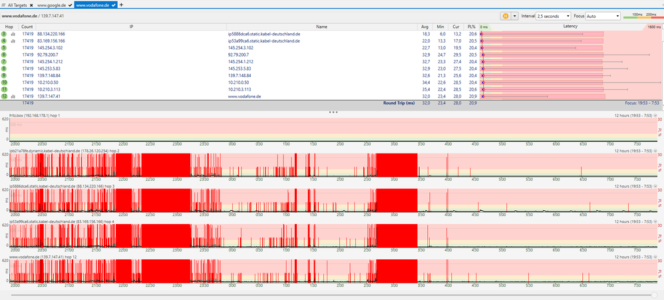Image resolution: width=664 pixels, height=300 pixels.
Task: Open the All Targets tab
Action: point(15,4)
